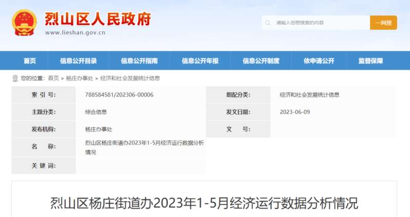Click the orange 一网搜 search button
The height and width of the screenshot is (217, 410).
tap(383, 23)
